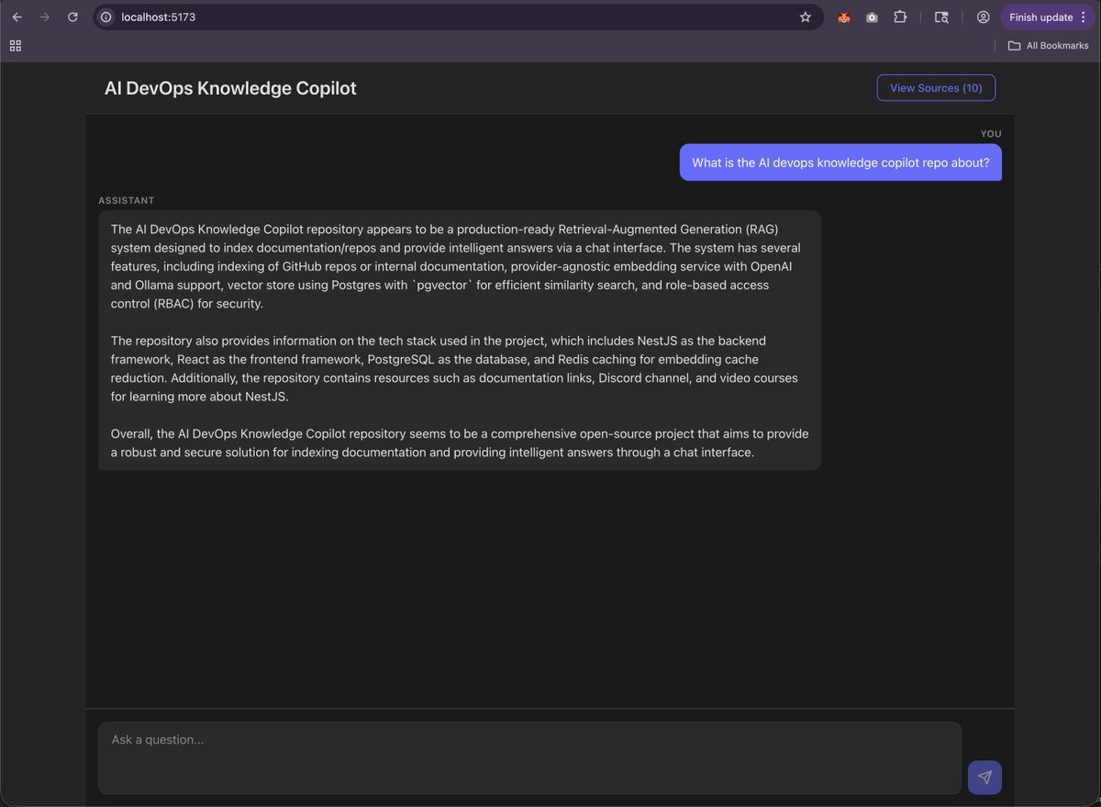Open the camera screenshot extension

click(x=872, y=17)
